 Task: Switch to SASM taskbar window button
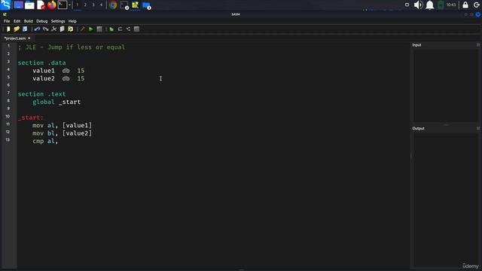pos(136,5)
